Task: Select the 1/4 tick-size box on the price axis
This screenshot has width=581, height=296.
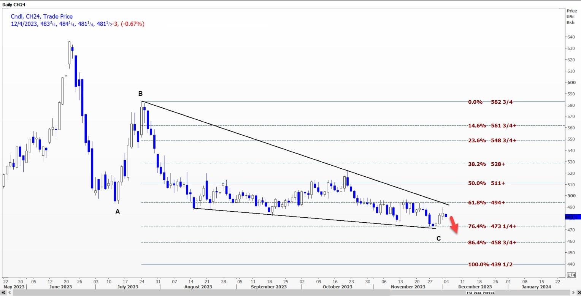Action: (x=571, y=275)
